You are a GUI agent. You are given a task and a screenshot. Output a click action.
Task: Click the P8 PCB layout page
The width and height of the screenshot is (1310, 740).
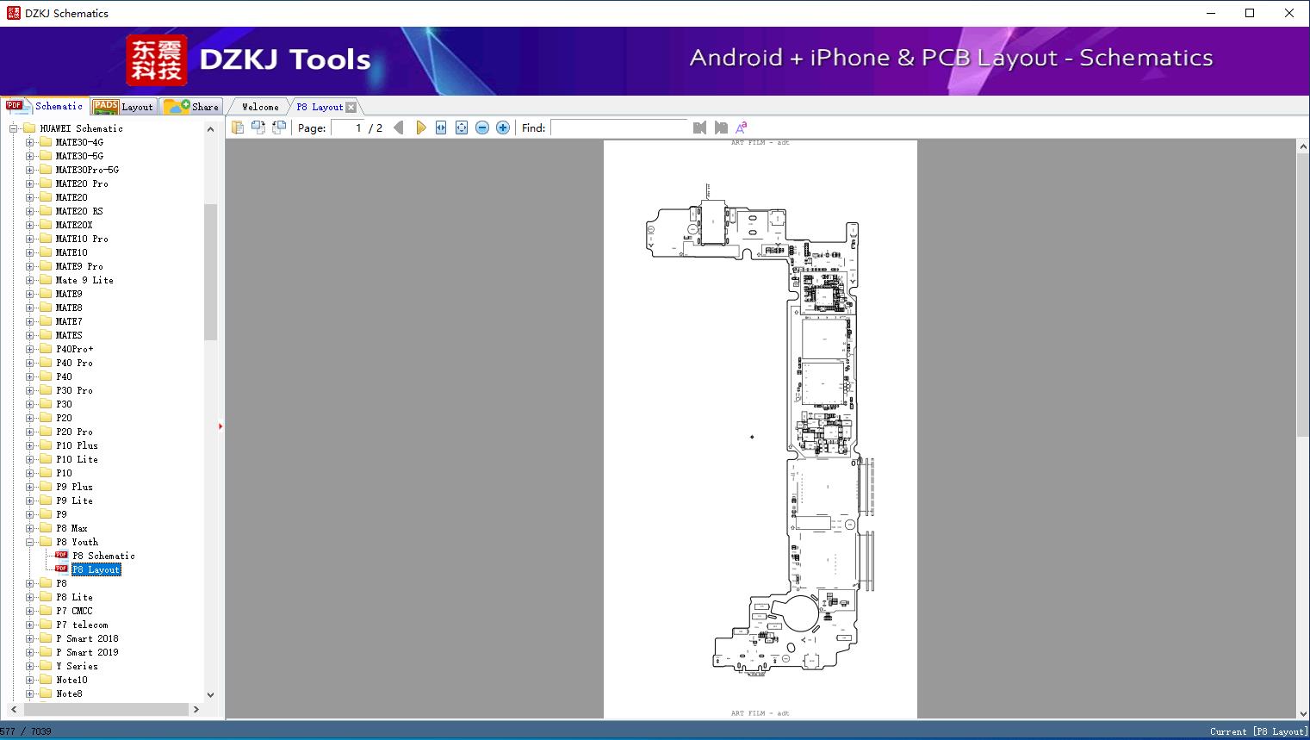tap(761, 429)
